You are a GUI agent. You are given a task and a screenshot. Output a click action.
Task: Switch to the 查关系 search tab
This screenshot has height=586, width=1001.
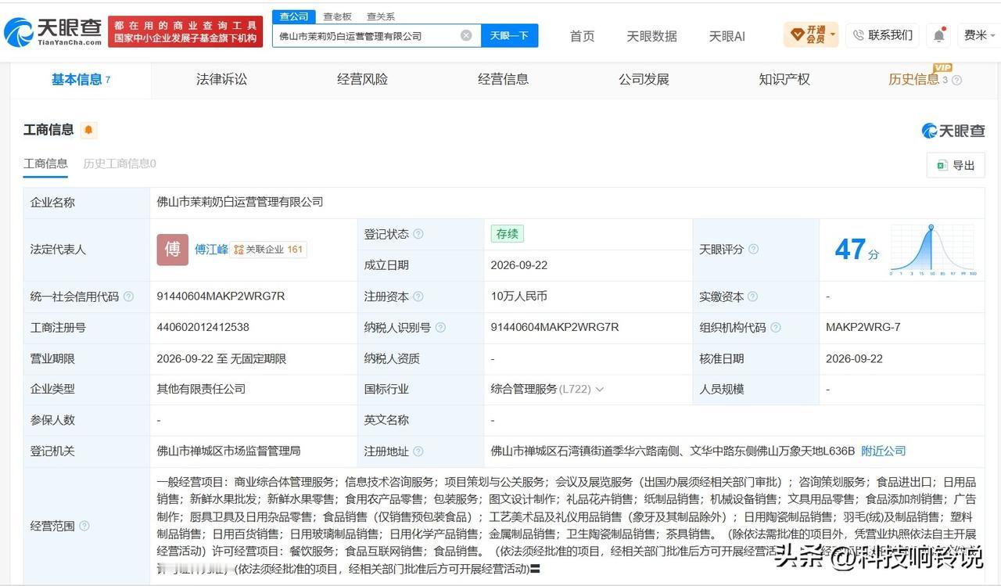tap(381, 16)
